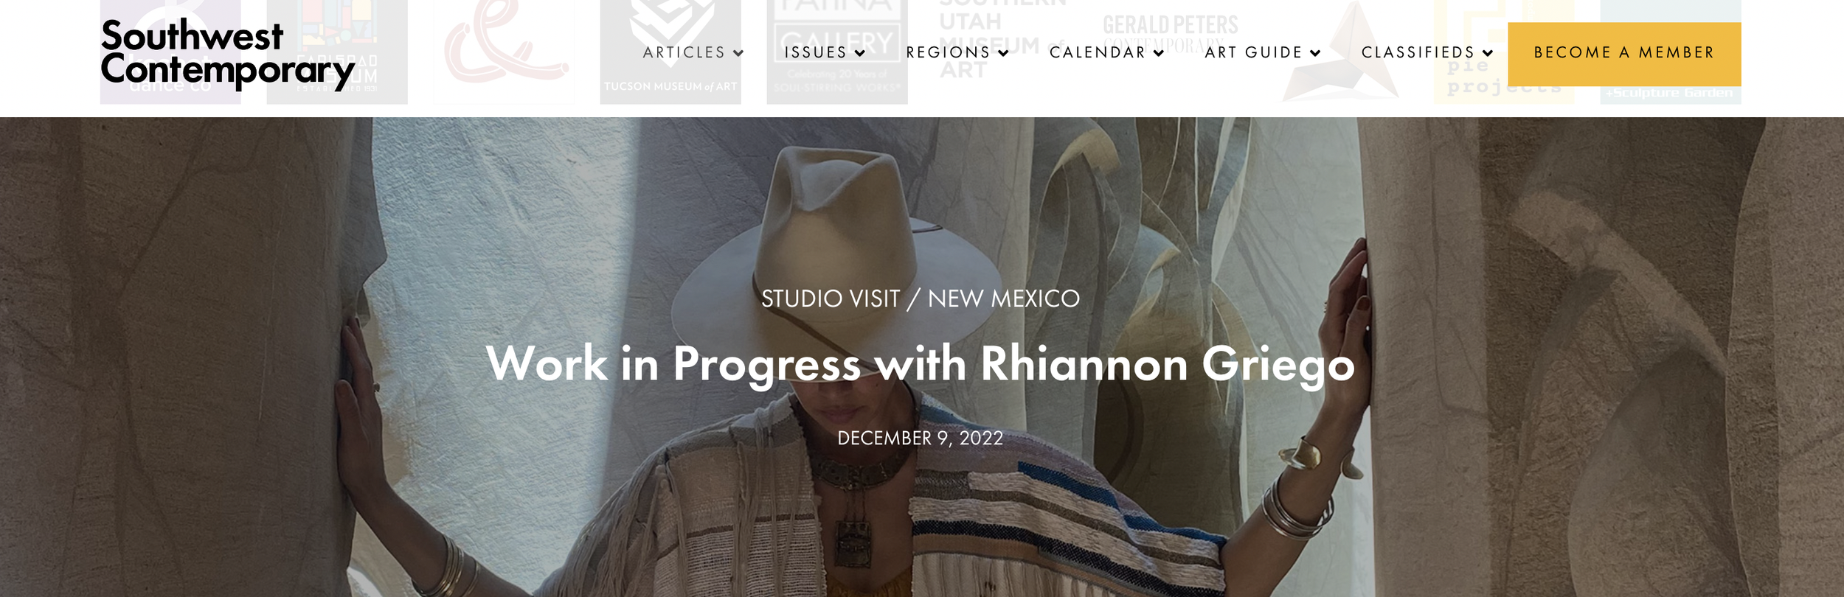Image resolution: width=1844 pixels, height=597 pixels.
Task: Open the Issues menu
Action: 816,52
